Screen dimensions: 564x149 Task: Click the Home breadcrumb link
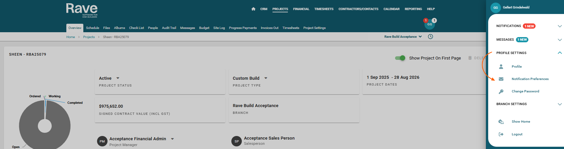click(71, 37)
